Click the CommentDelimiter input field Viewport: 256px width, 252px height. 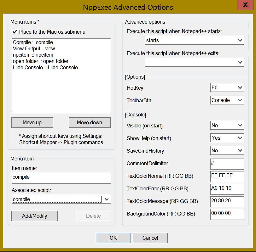[227, 164]
